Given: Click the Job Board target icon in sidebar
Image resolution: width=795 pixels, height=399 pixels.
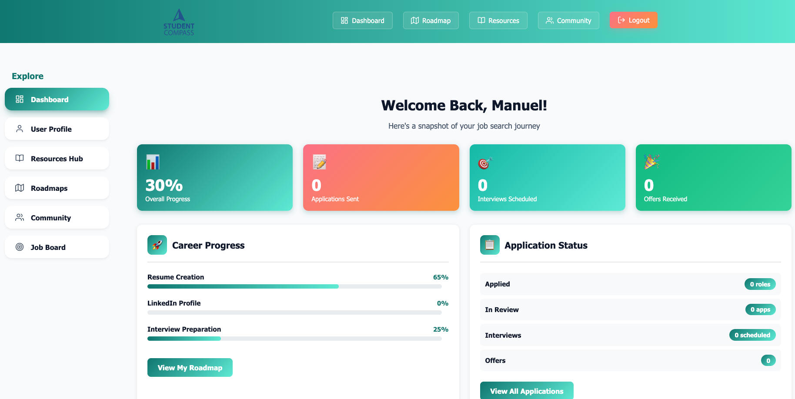Looking at the screenshot, I should click(x=20, y=247).
